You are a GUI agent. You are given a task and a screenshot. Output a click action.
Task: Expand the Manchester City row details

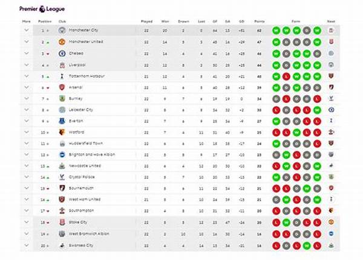[27, 30]
